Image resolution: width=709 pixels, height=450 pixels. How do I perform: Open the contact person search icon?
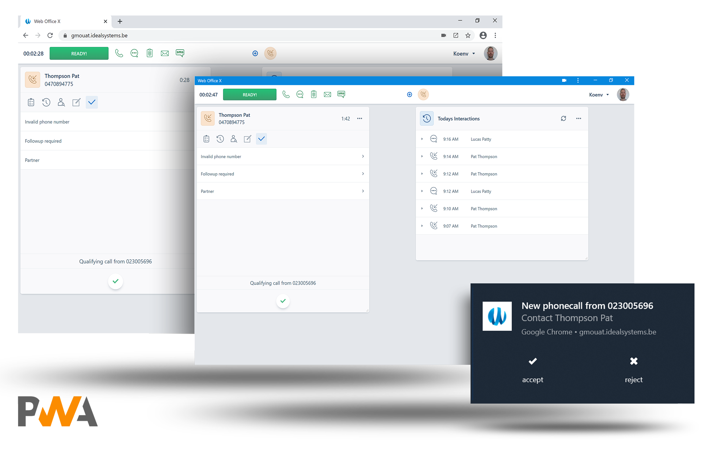pyautogui.click(x=234, y=139)
